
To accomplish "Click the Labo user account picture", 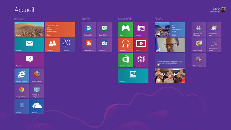I will [223, 10].
